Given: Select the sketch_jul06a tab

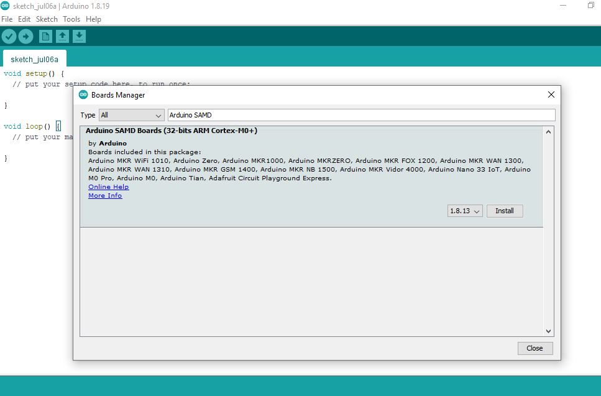Looking at the screenshot, I should (35, 59).
